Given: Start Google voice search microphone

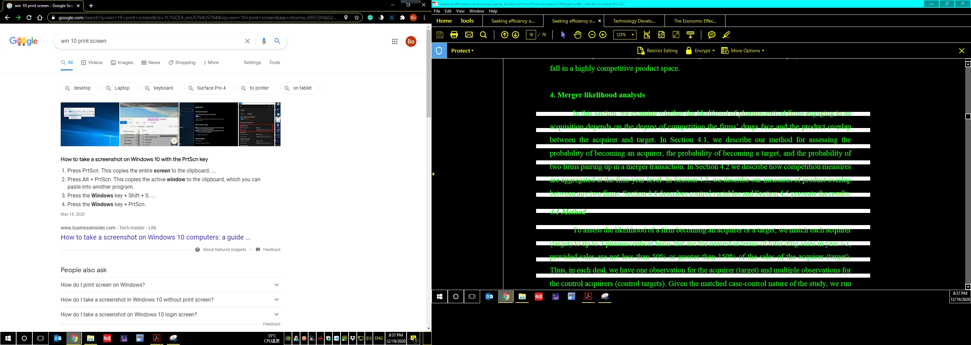Looking at the screenshot, I should coord(263,41).
